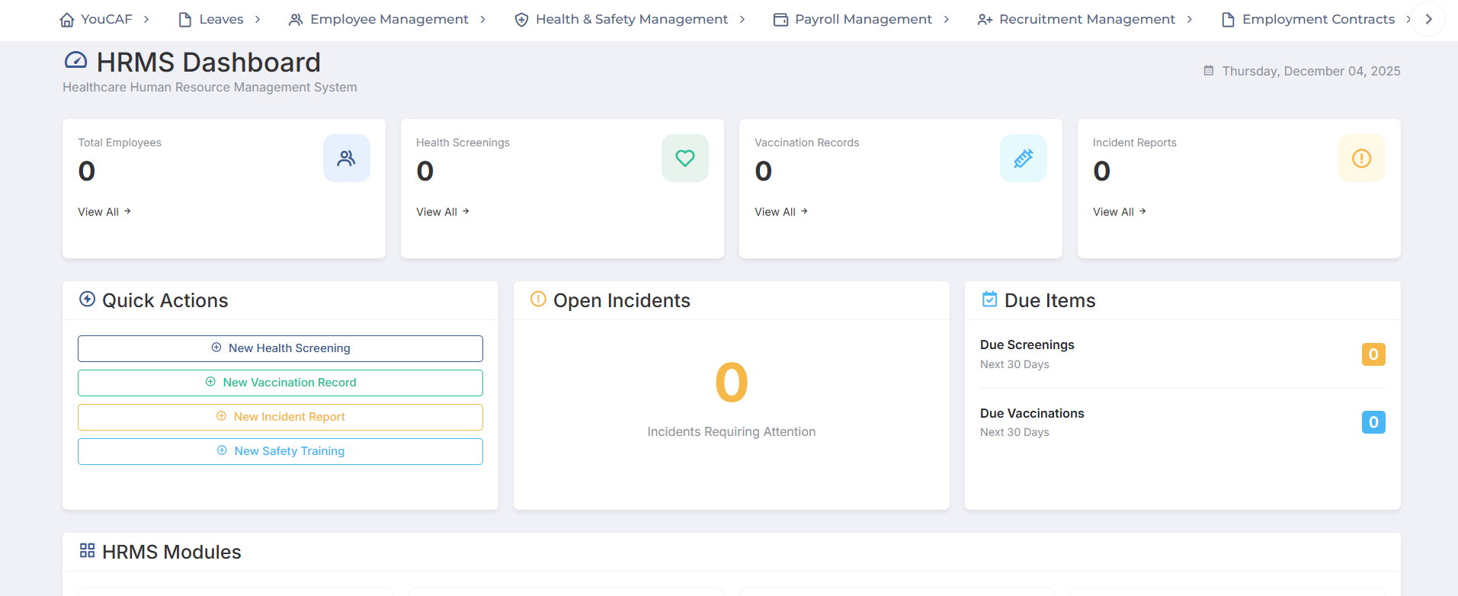1458x596 pixels.
Task: Expand the Employee Management chevron
Action: tap(482, 20)
